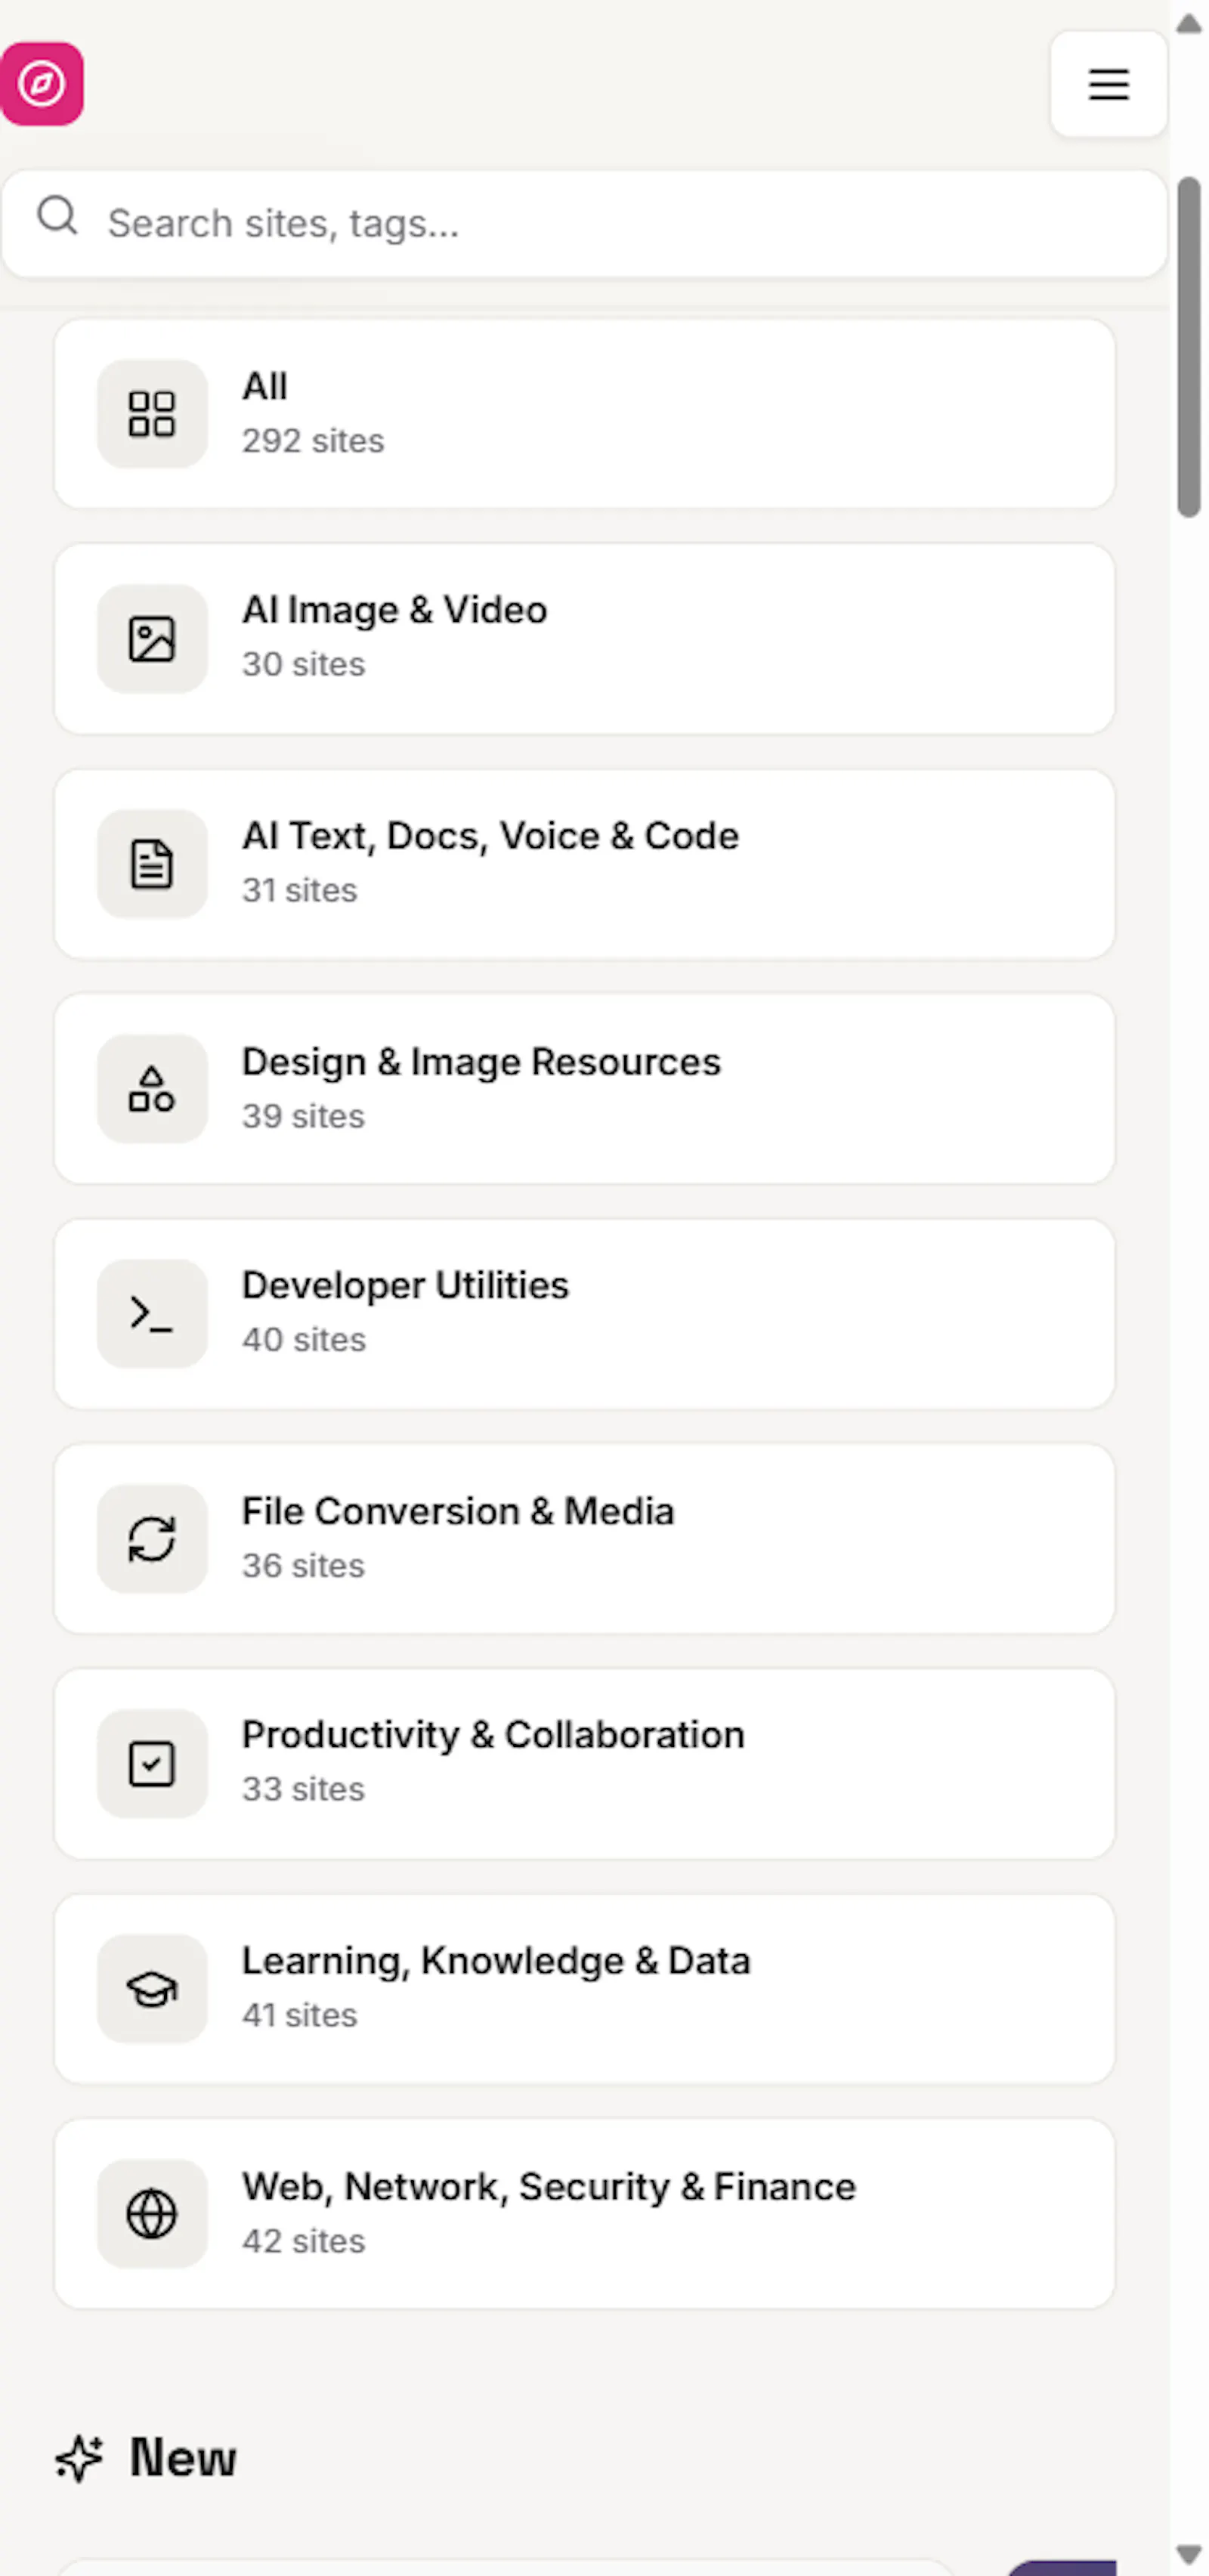This screenshot has width=1209, height=2576.
Task: Click the 33 sites count text
Action: click(x=304, y=1790)
